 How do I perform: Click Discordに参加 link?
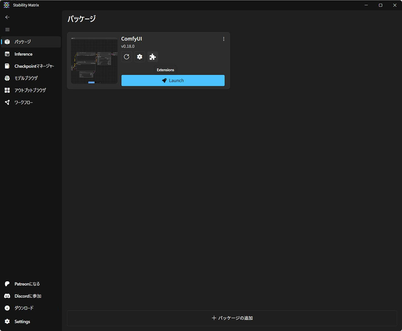(x=31, y=296)
